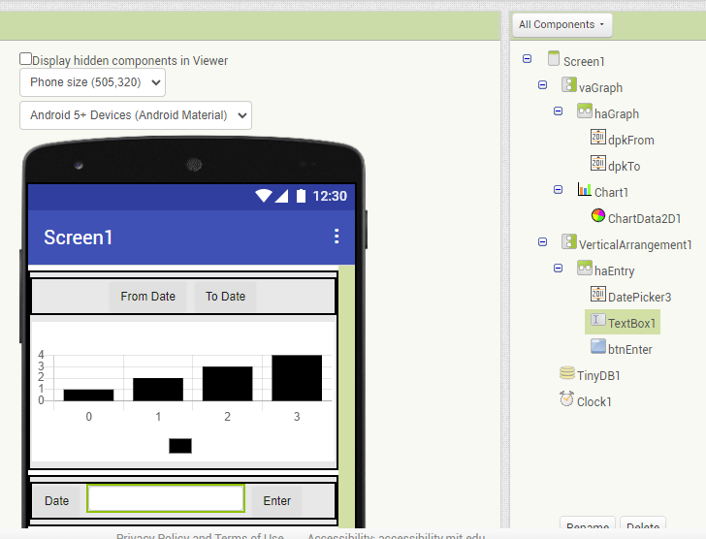Click the DatePicker3 calendar icon
The image size is (706, 539).
pos(598,295)
